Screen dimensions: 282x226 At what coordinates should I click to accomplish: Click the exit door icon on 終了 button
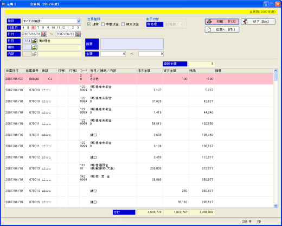(246, 22)
